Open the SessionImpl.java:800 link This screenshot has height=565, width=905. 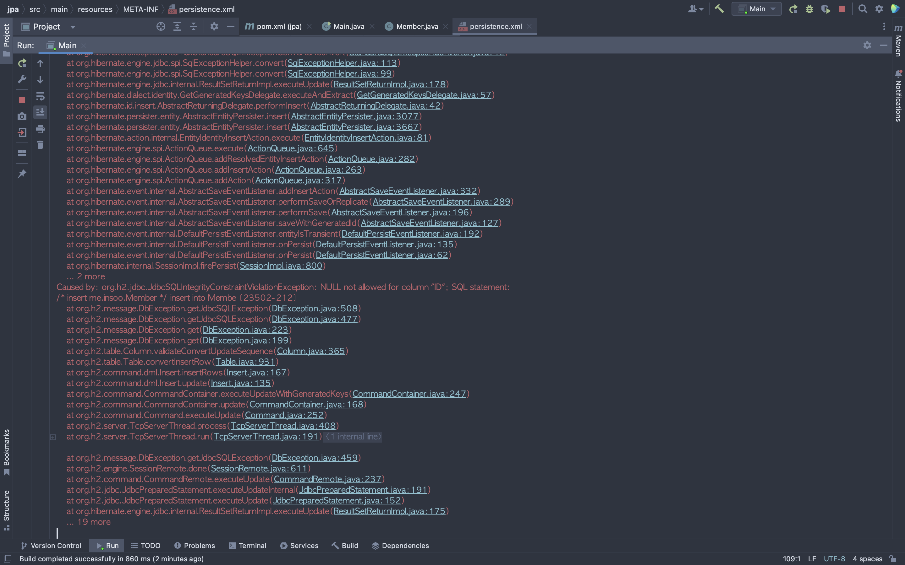point(281,266)
